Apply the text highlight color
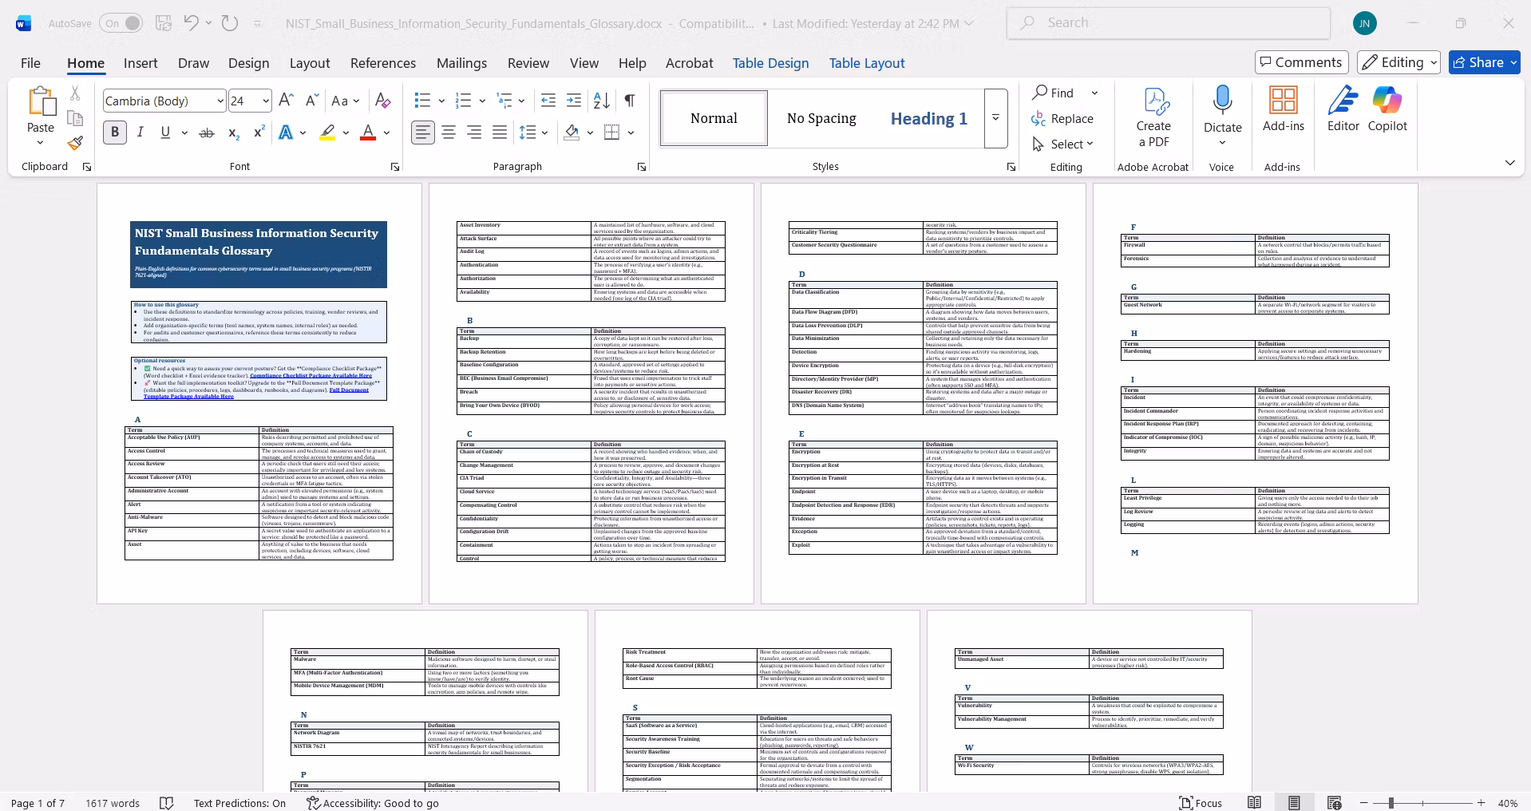Screen dimensions: 1531x811 [327, 133]
